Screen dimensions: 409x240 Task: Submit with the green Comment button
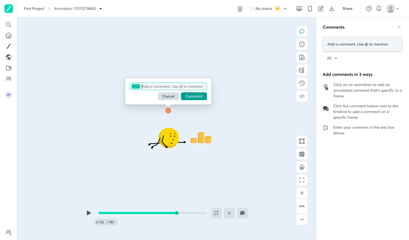[x=194, y=97]
